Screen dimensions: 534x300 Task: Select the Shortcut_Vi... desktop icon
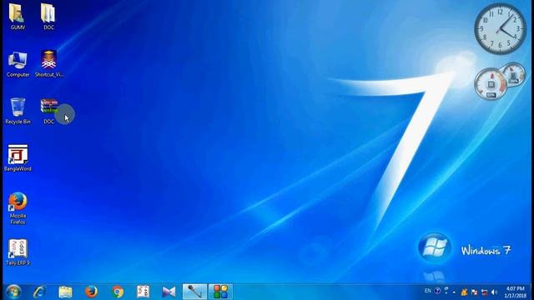pos(48,64)
